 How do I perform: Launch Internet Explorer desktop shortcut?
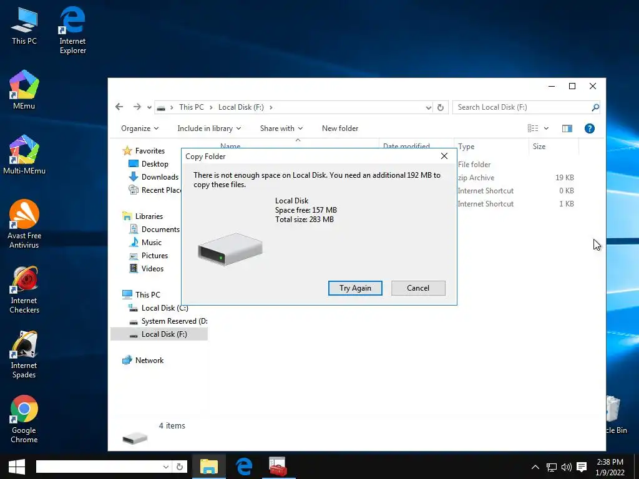click(72, 30)
